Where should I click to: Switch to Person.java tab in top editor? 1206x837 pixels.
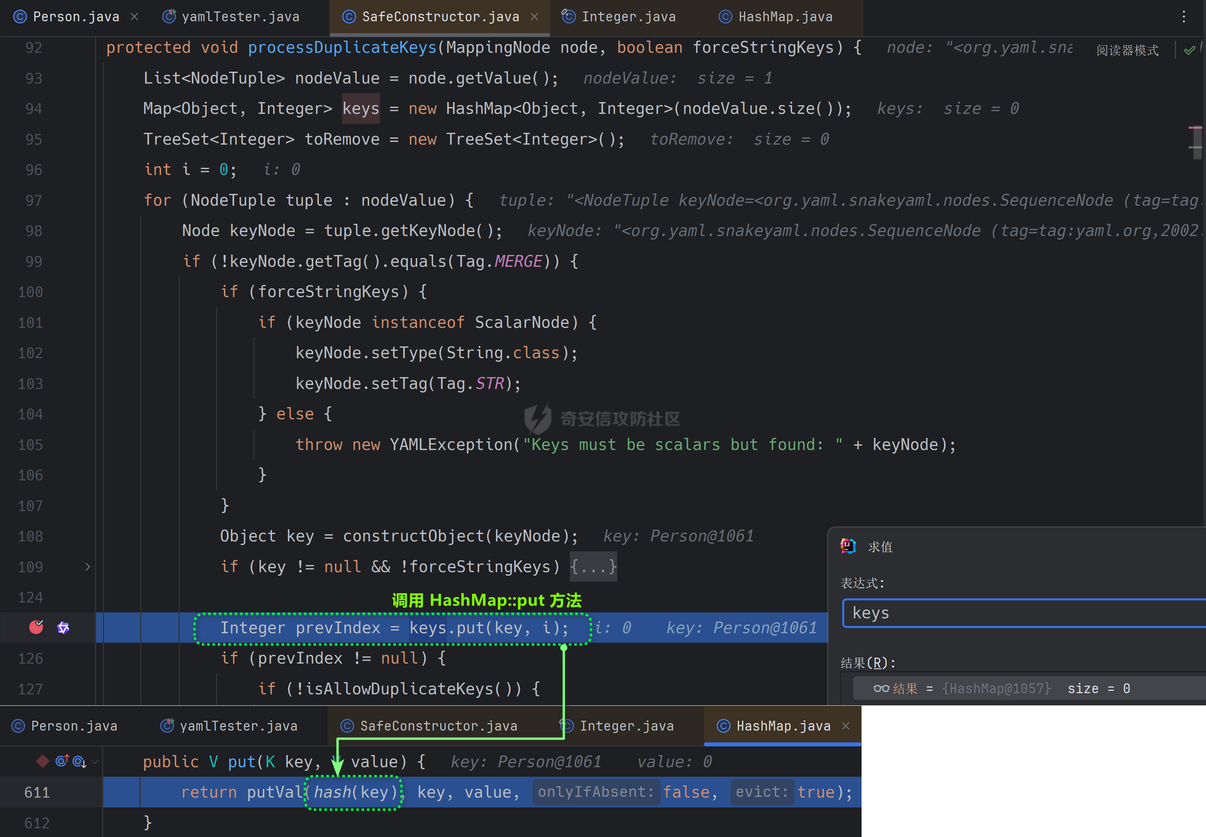(x=76, y=17)
